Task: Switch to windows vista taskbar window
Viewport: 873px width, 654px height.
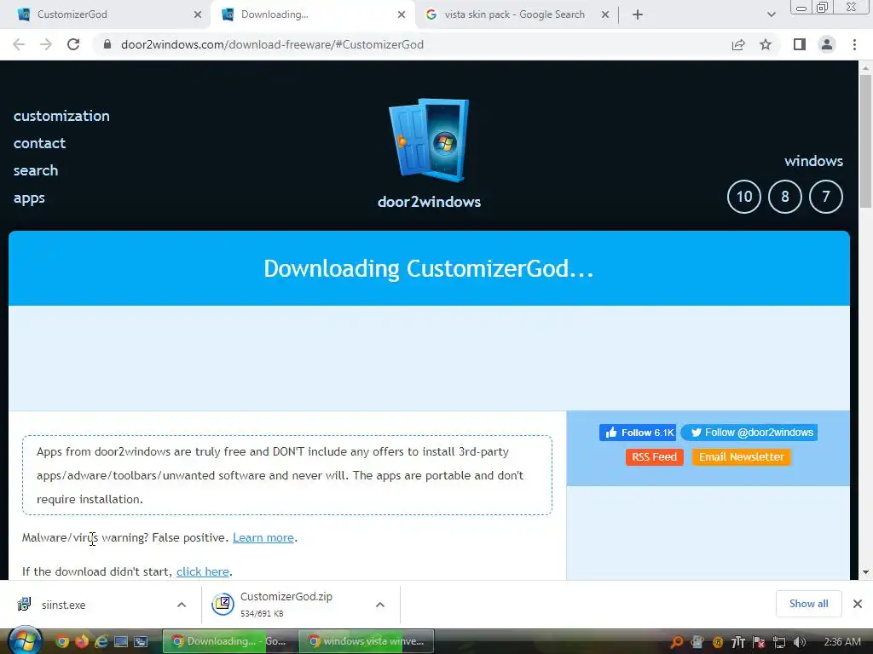Action: point(367,641)
